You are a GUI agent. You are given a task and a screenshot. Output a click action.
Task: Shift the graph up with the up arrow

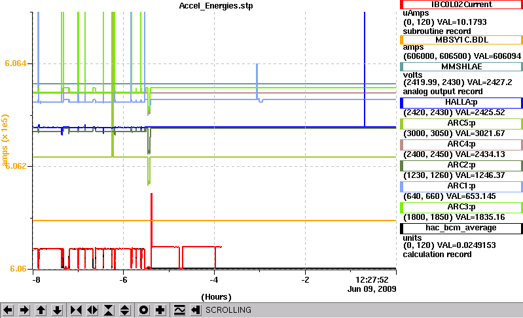pos(41,310)
